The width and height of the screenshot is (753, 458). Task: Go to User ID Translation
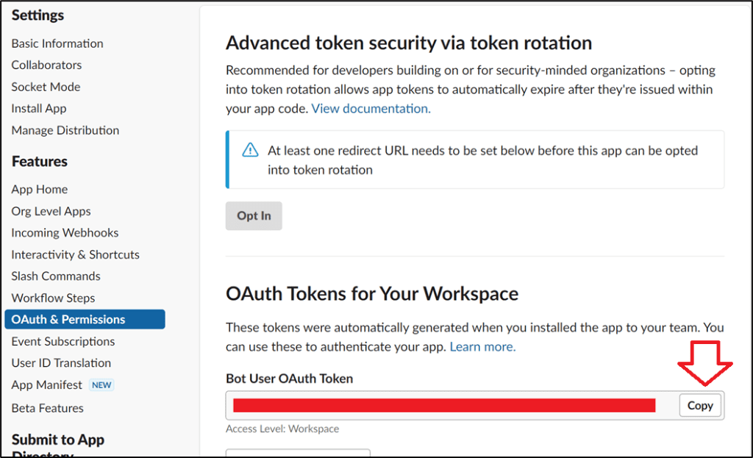point(61,363)
